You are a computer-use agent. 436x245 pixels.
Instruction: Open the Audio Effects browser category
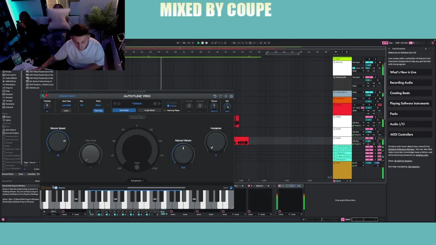10,78
